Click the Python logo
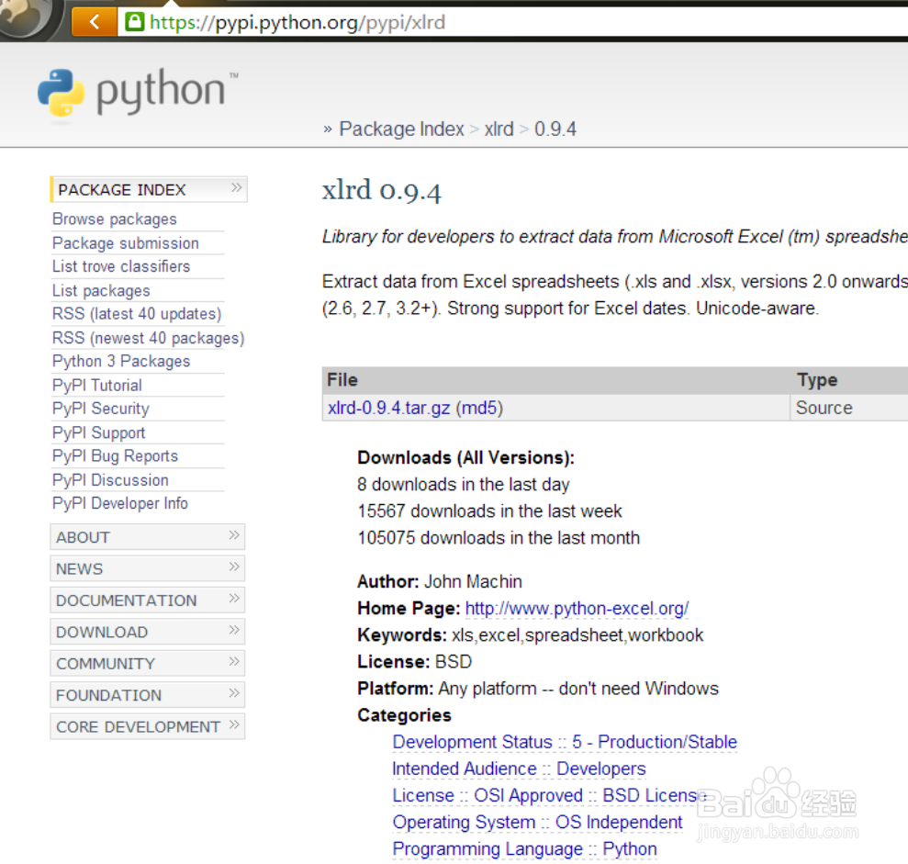The height and width of the screenshot is (864, 908). point(62,91)
